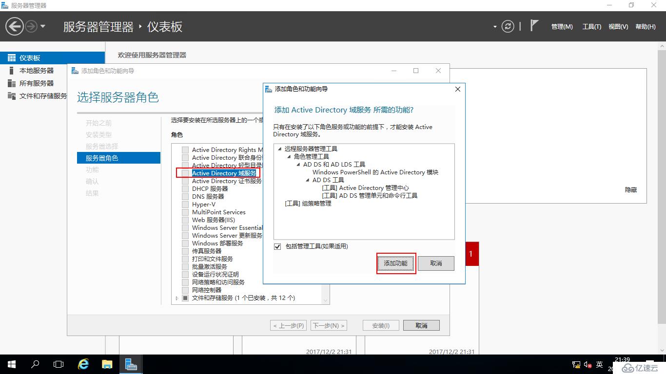Close the required features dialog with X

[x=457, y=89]
